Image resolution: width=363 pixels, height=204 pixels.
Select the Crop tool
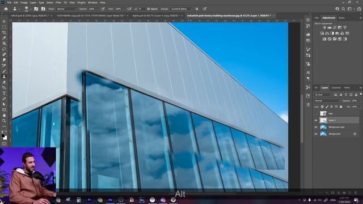tap(4, 32)
